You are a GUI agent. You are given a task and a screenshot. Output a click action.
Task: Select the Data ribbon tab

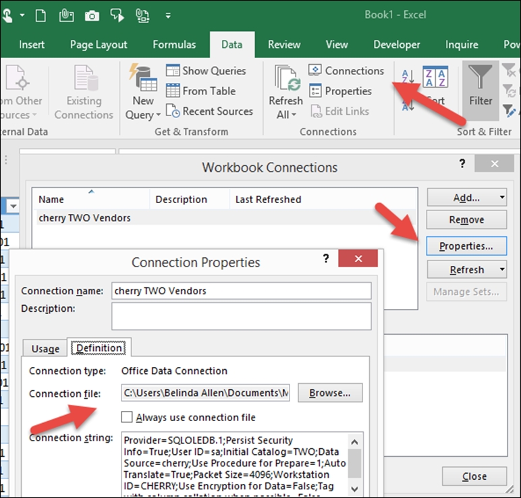(232, 45)
